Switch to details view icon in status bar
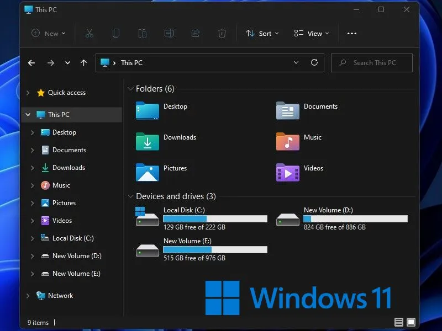This screenshot has width=442, height=331. (x=398, y=322)
